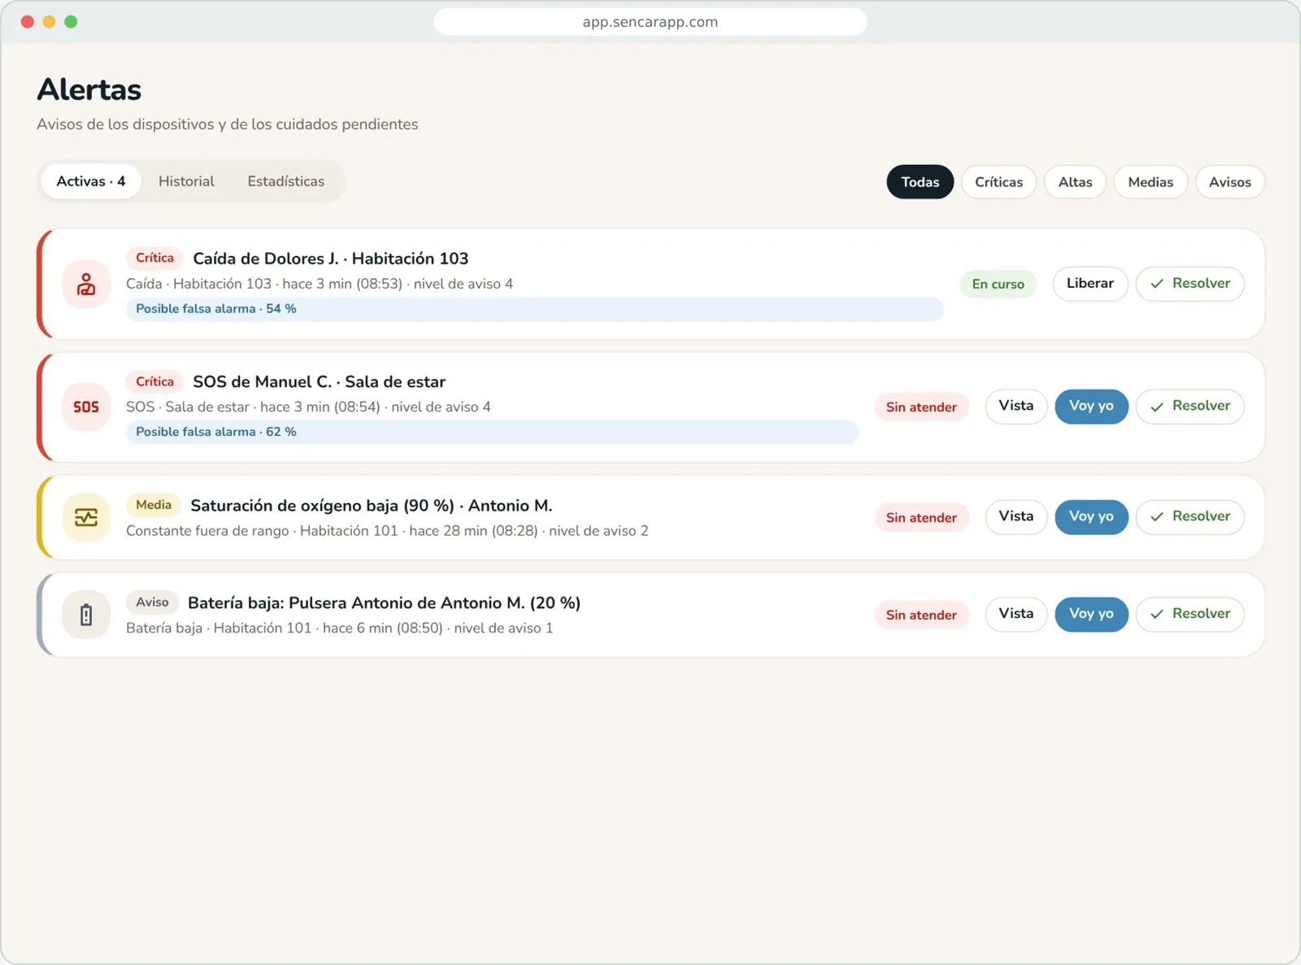Screen dimensions: 1301x965
Task: Click Voy yo on SOS de Manuel C.
Action: point(1091,406)
